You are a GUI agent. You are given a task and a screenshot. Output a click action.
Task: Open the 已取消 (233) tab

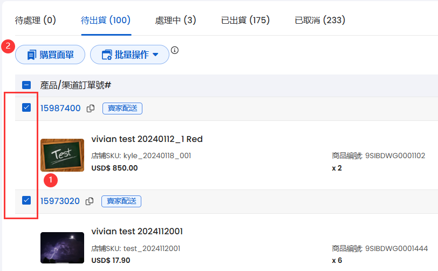(x=320, y=21)
